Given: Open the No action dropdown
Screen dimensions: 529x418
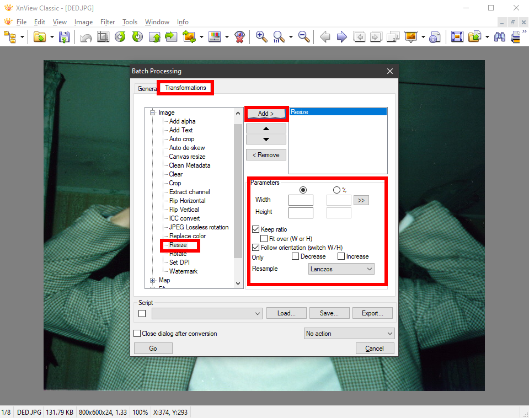Looking at the screenshot, I should tap(349, 334).
